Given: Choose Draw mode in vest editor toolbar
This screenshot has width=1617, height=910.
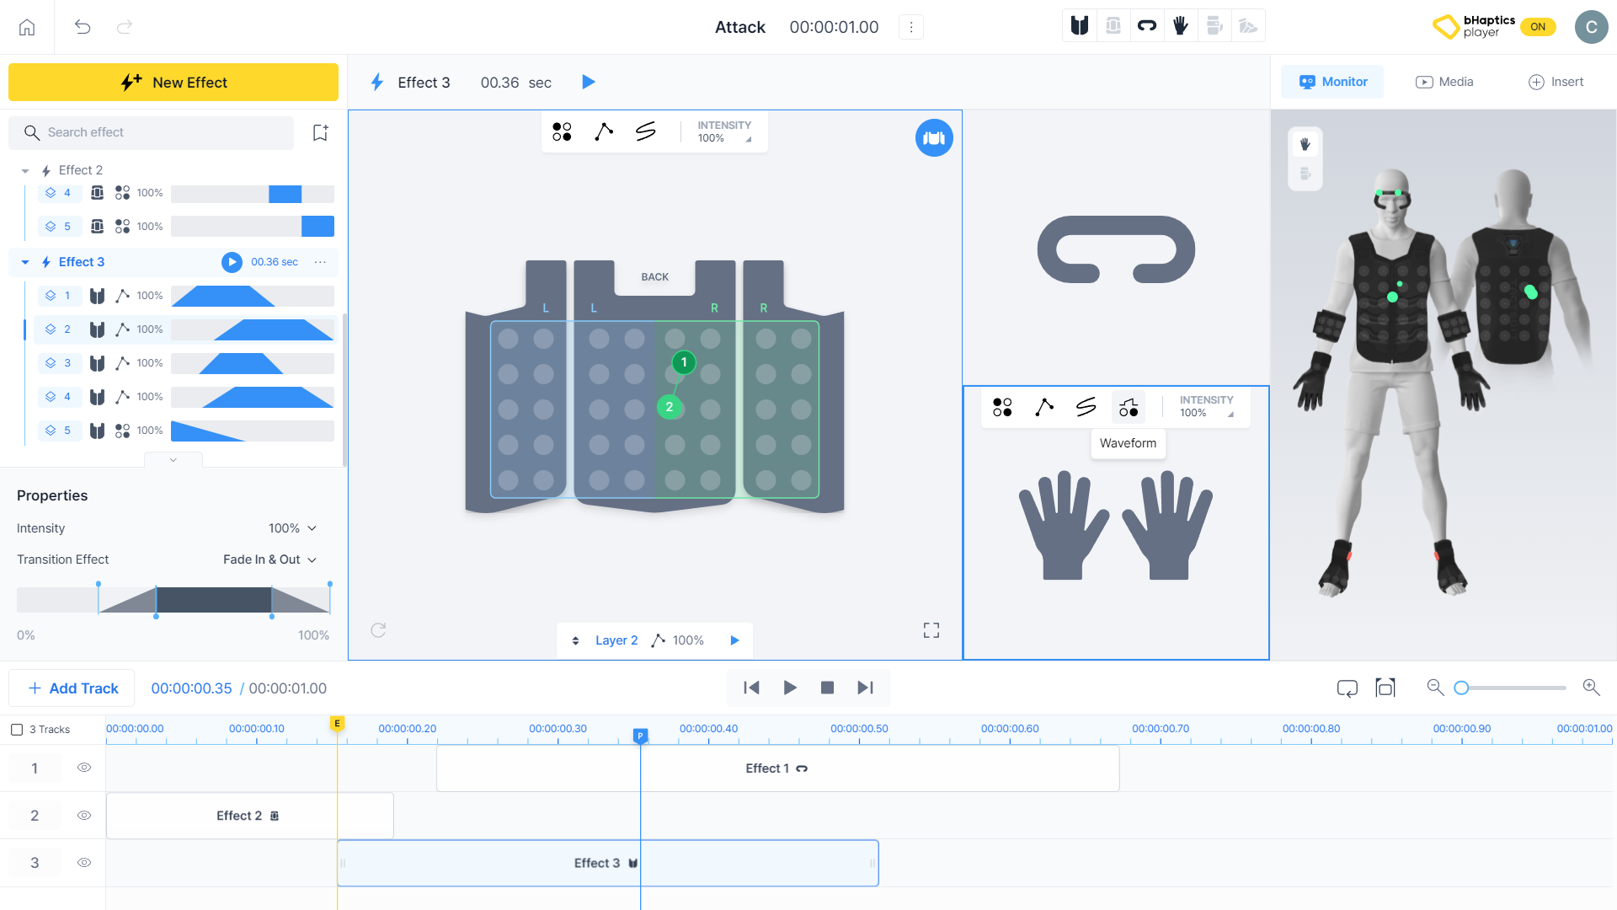Looking at the screenshot, I should pyautogui.click(x=646, y=131).
